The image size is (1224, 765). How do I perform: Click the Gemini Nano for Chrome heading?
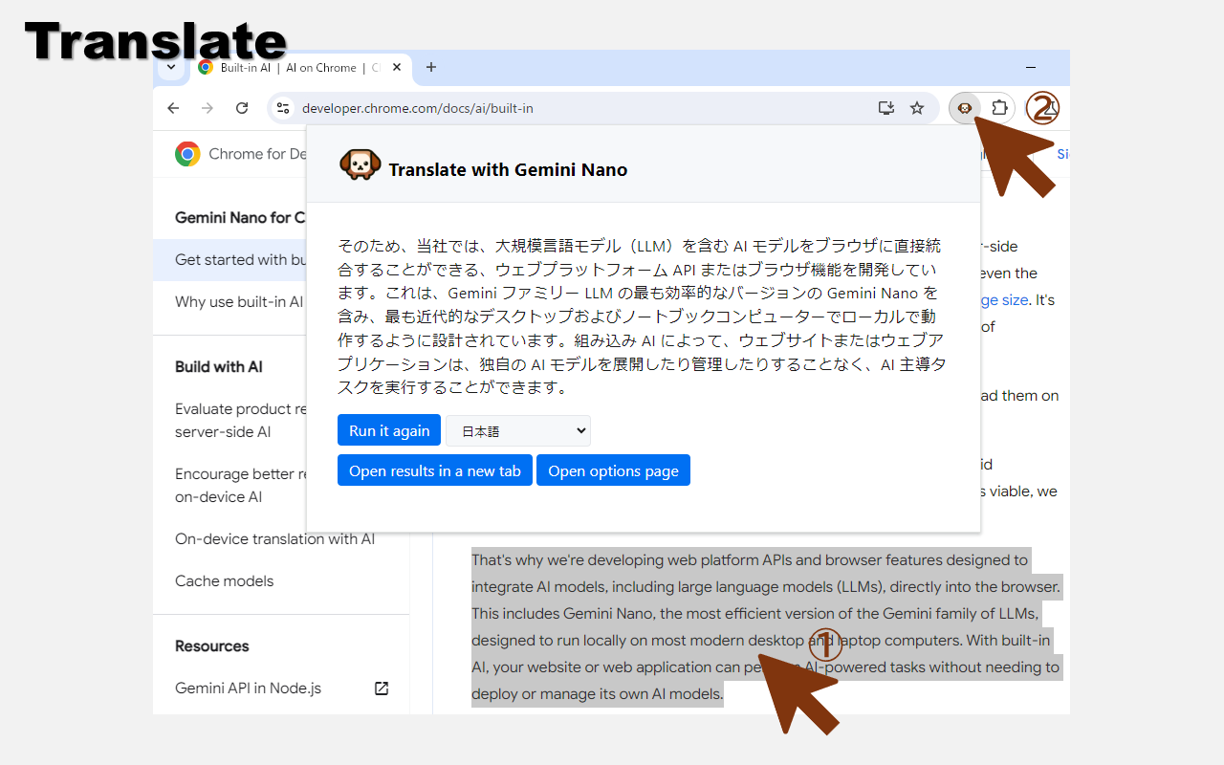point(239,218)
